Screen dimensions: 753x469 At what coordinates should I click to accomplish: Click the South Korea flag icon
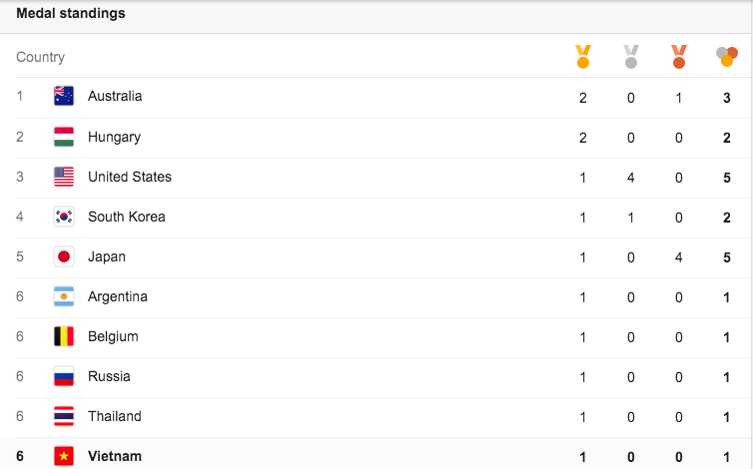(64, 217)
